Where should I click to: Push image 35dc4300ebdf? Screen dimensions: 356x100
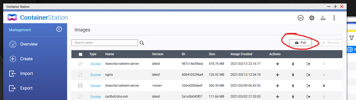[x=293, y=86]
